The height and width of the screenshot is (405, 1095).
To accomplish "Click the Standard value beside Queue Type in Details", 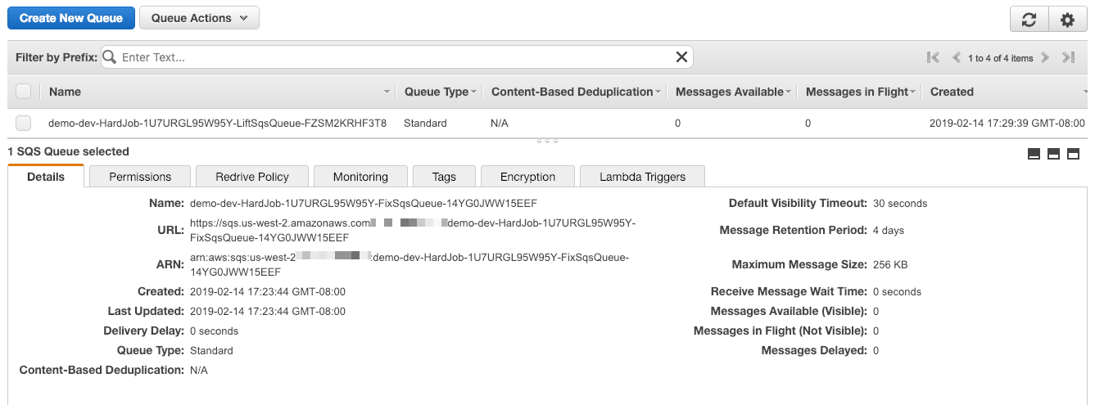I will point(211,350).
